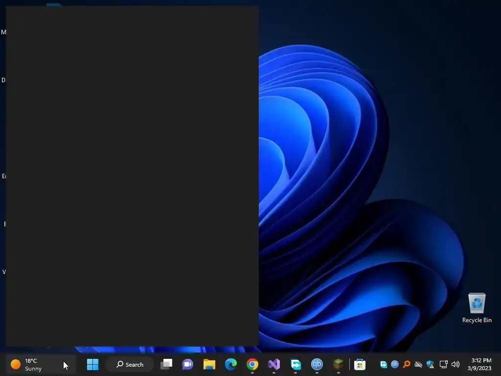This screenshot has width=501, height=376.
Task: Click the teal arrow icon in system tray
Action: [x=384, y=364]
